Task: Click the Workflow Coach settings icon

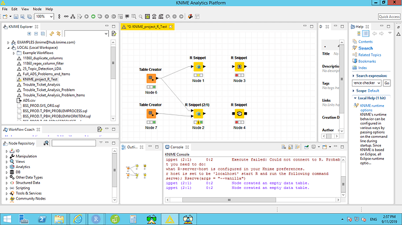Action: coord(100,129)
